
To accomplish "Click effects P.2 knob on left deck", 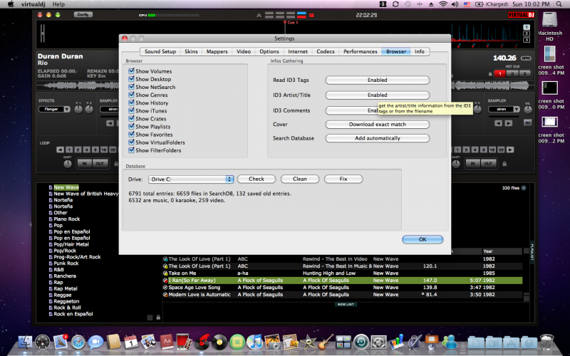I will 89,110.
